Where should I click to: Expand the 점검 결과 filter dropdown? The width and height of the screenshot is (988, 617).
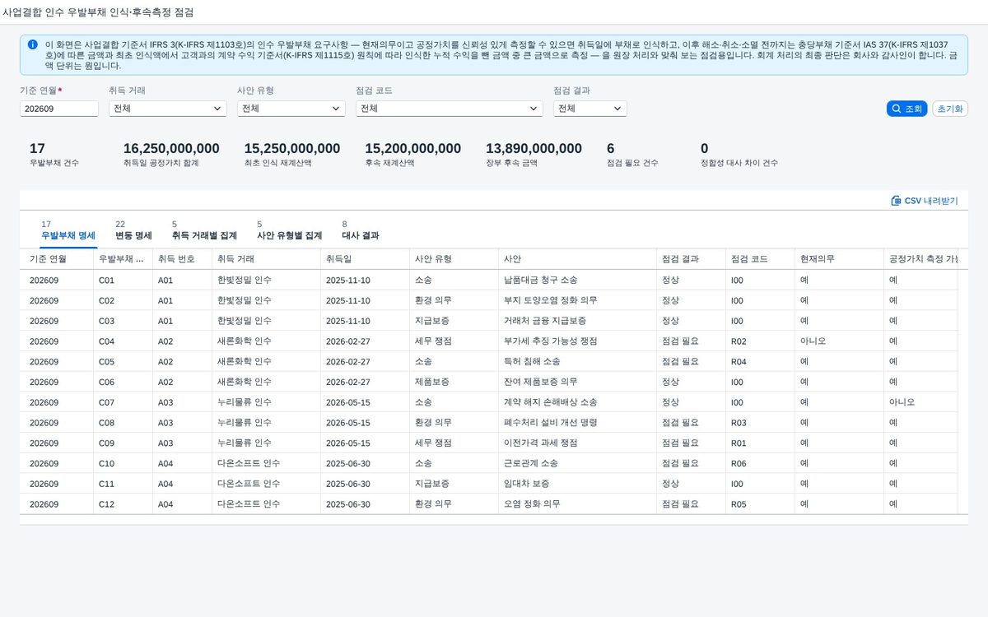pyautogui.click(x=590, y=109)
